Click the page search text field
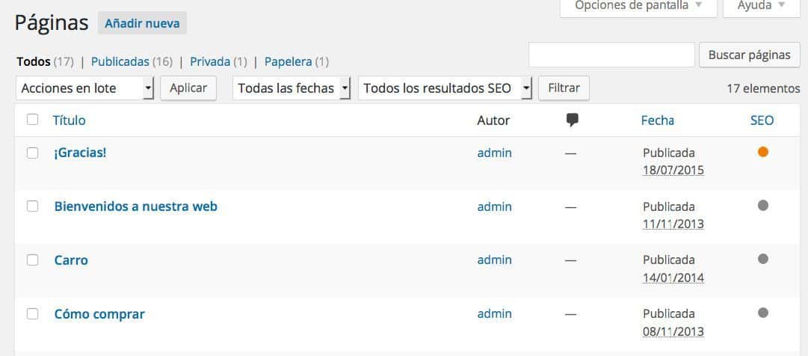This screenshot has height=356, width=808. [x=611, y=55]
